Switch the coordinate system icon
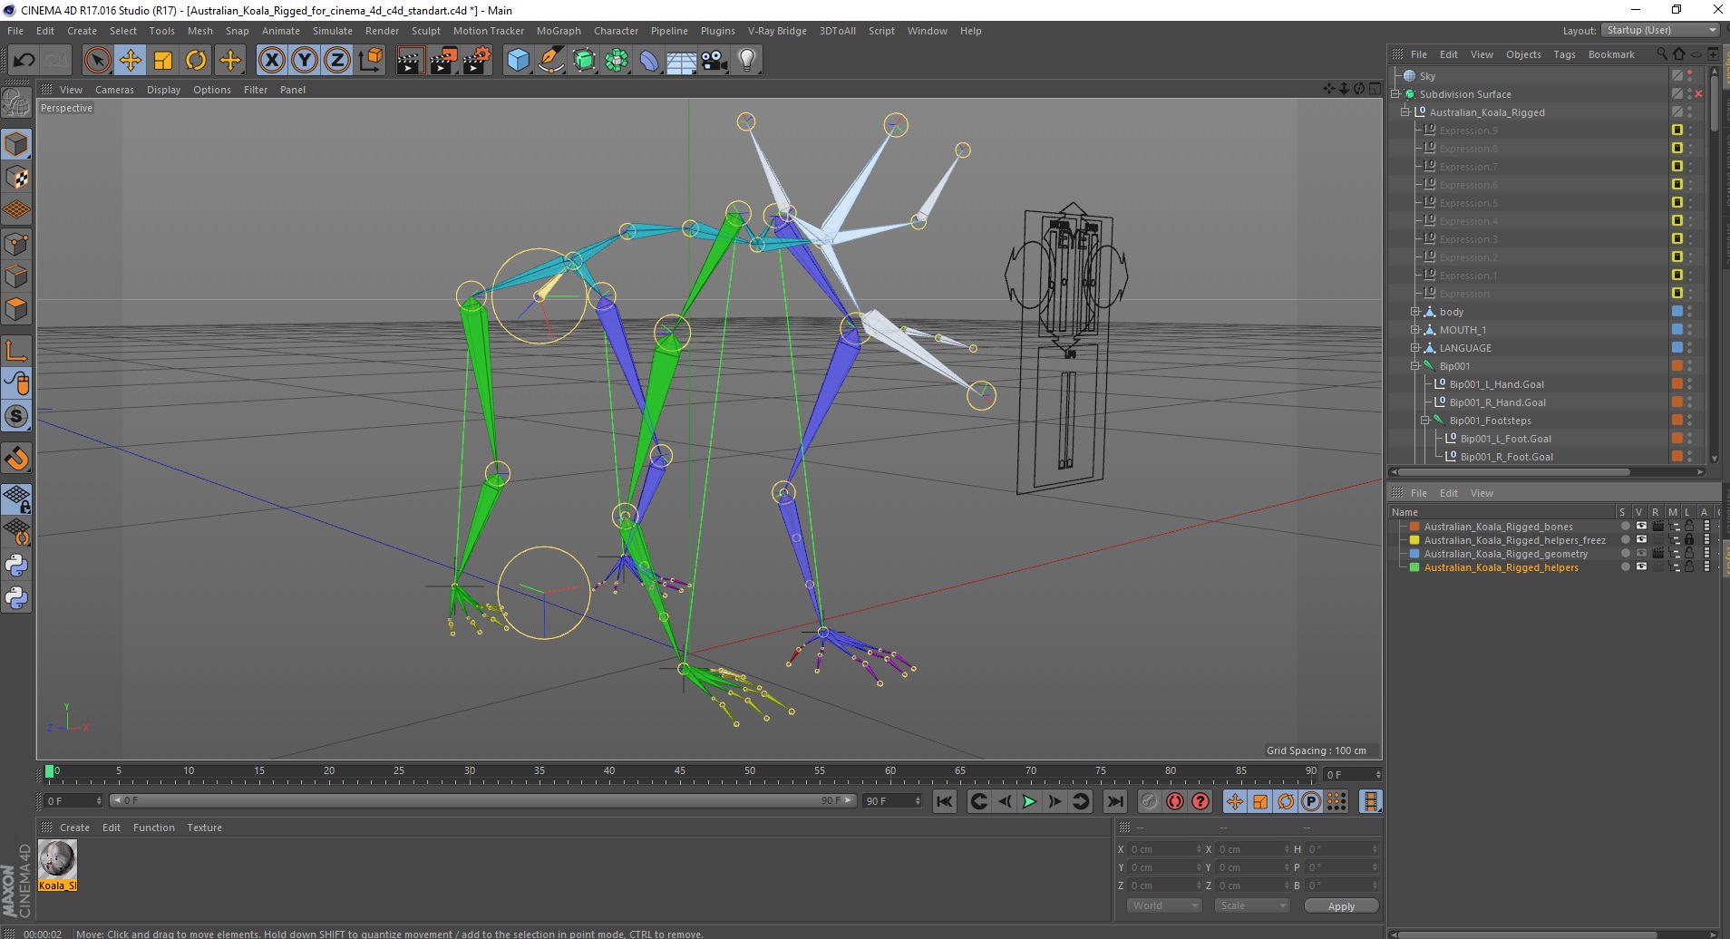Screen dimensions: 1730x939 370,61
